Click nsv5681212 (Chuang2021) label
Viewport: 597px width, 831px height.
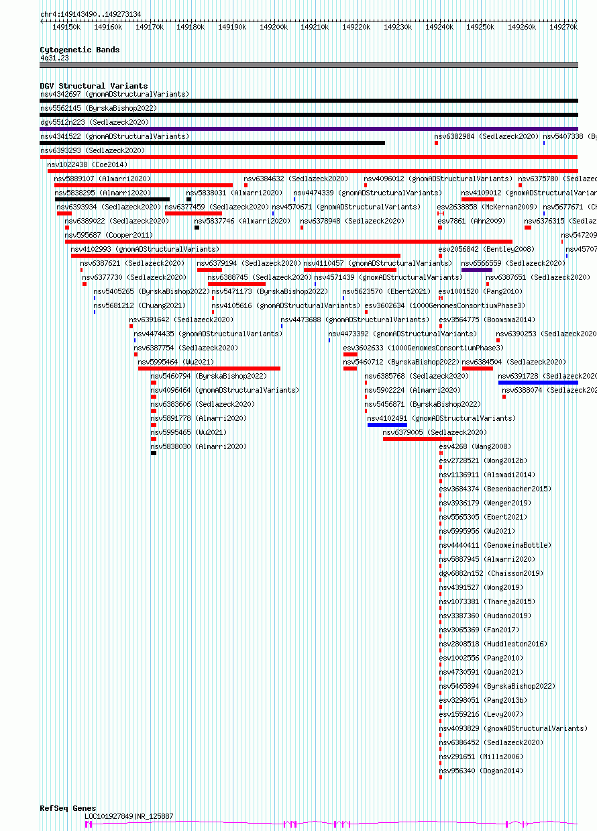140,305
